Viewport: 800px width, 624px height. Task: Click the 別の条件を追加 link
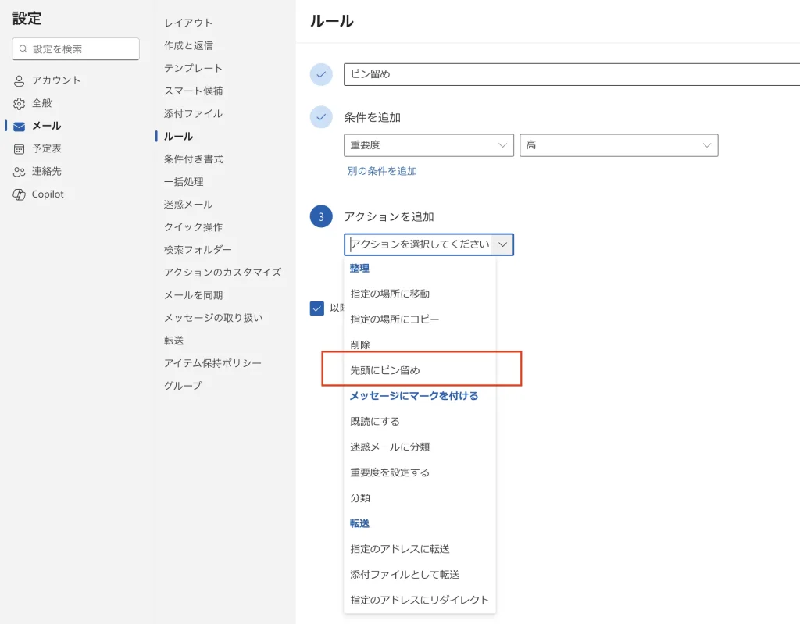pos(382,171)
